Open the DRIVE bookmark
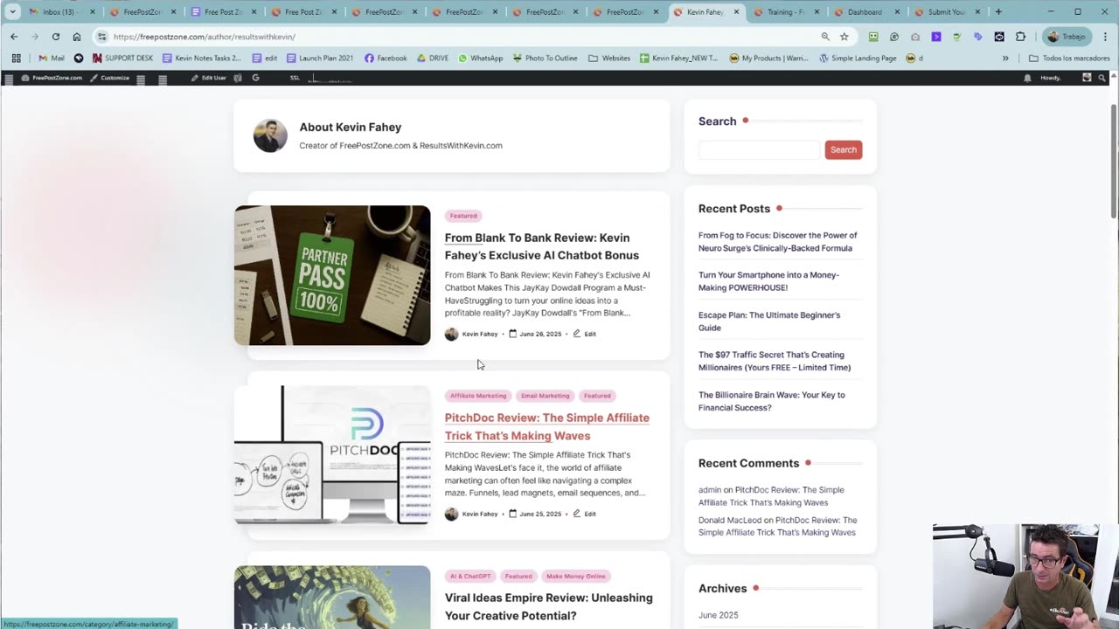The height and width of the screenshot is (629, 1119). 433,58
